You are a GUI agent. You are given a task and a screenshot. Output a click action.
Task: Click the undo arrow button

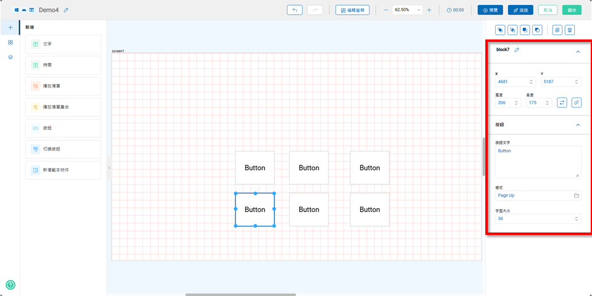coord(295,10)
